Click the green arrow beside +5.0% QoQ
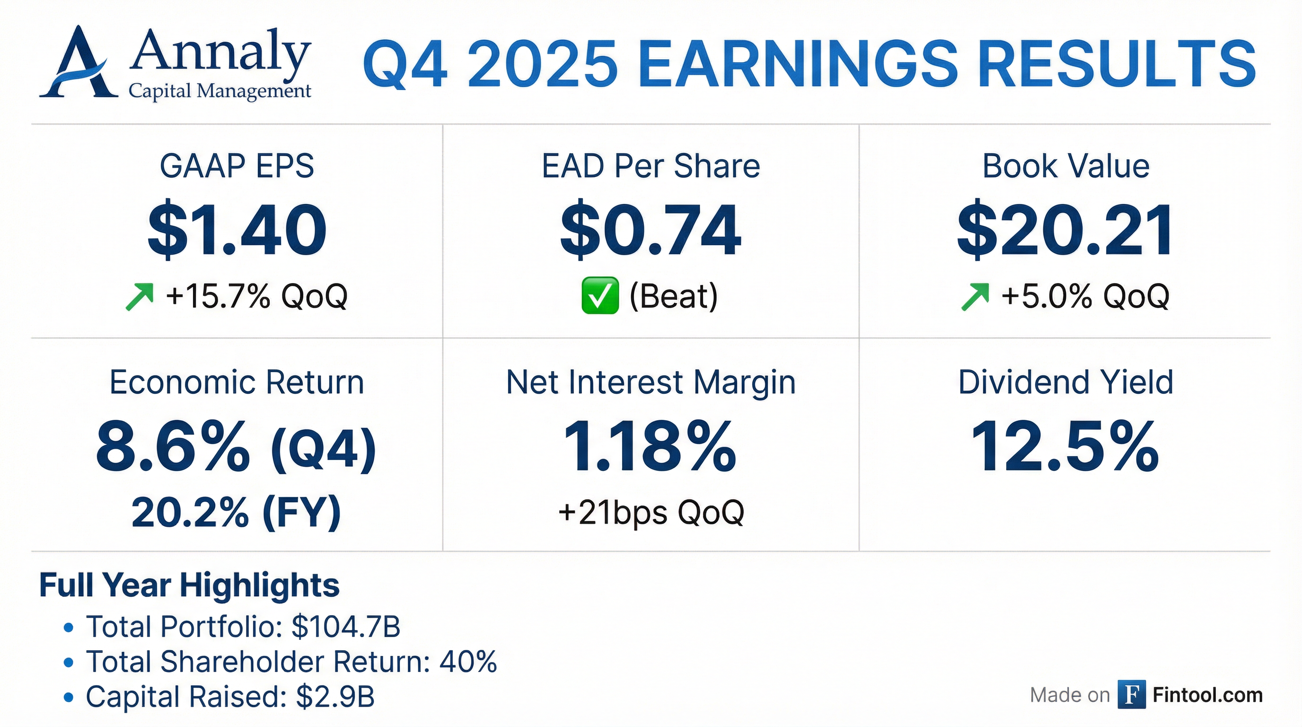Viewport: 1302px width, 727px height. 975,296
